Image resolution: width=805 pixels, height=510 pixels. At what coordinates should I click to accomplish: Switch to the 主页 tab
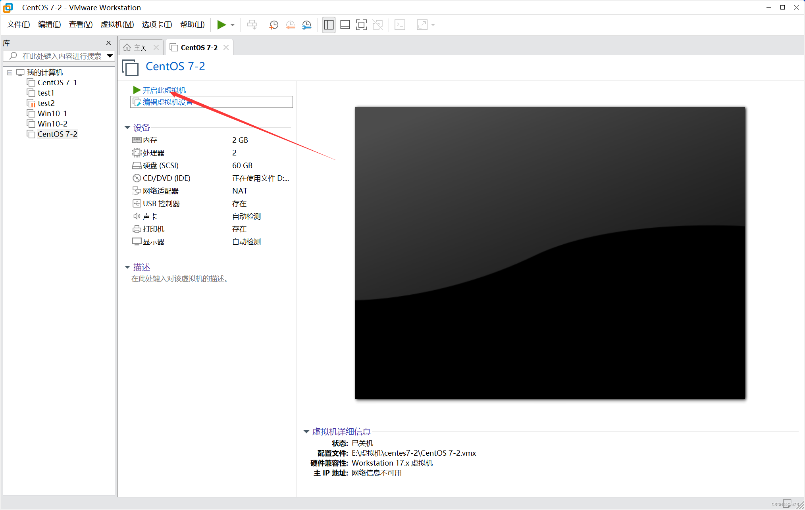136,48
